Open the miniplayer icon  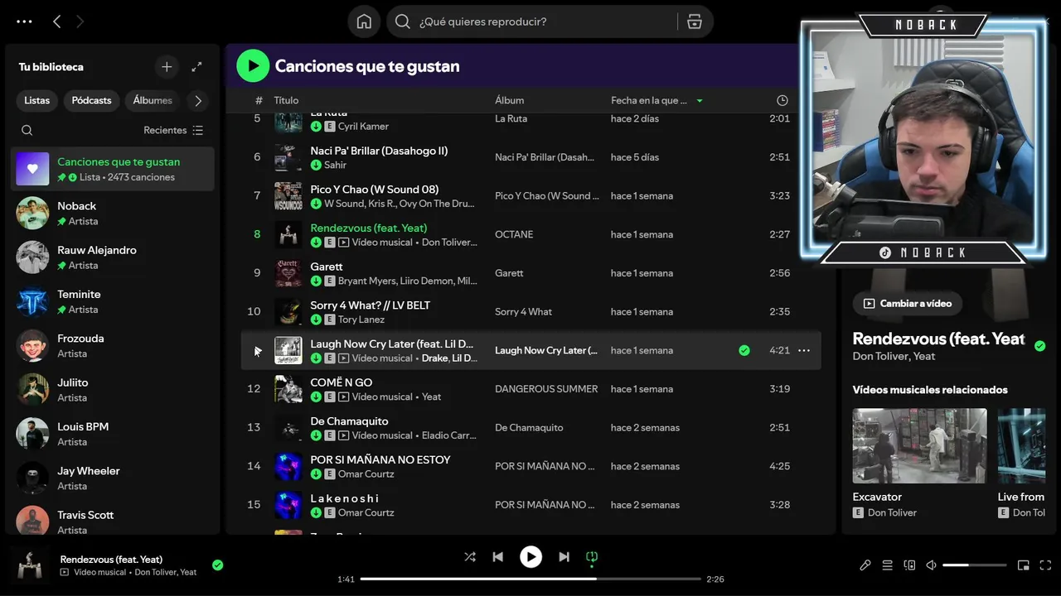click(x=1023, y=565)
